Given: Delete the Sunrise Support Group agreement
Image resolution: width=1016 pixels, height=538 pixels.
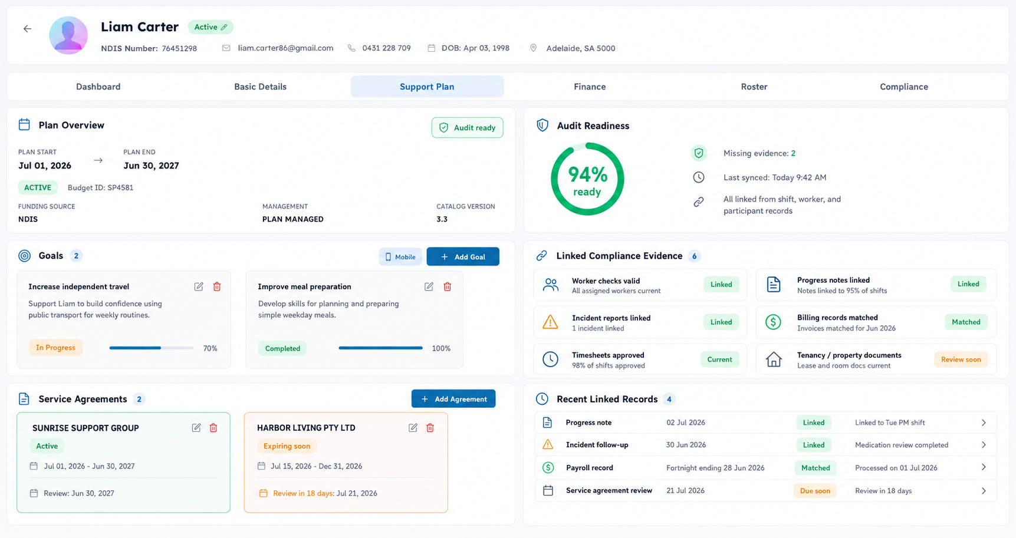Looking at the screenshot, I should pyautogui.click(x=213, y=428).
